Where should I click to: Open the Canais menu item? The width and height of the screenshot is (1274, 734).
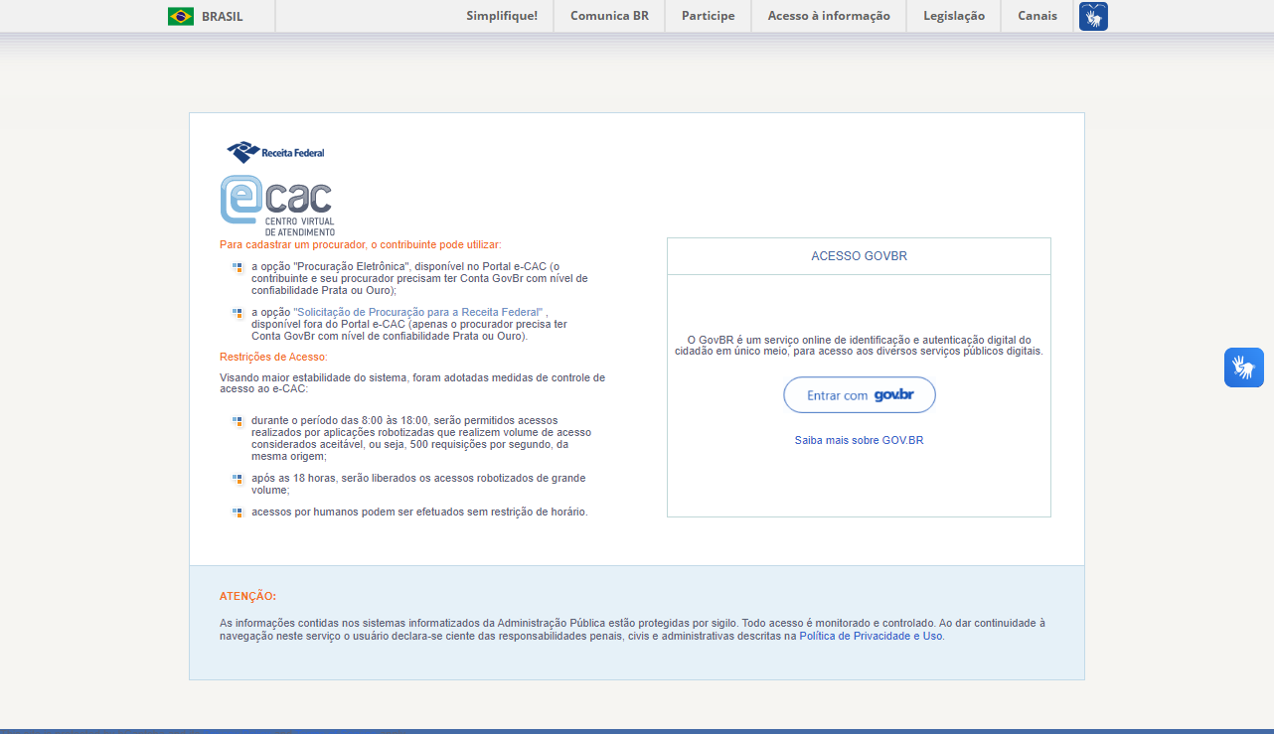click(1037, 16)
